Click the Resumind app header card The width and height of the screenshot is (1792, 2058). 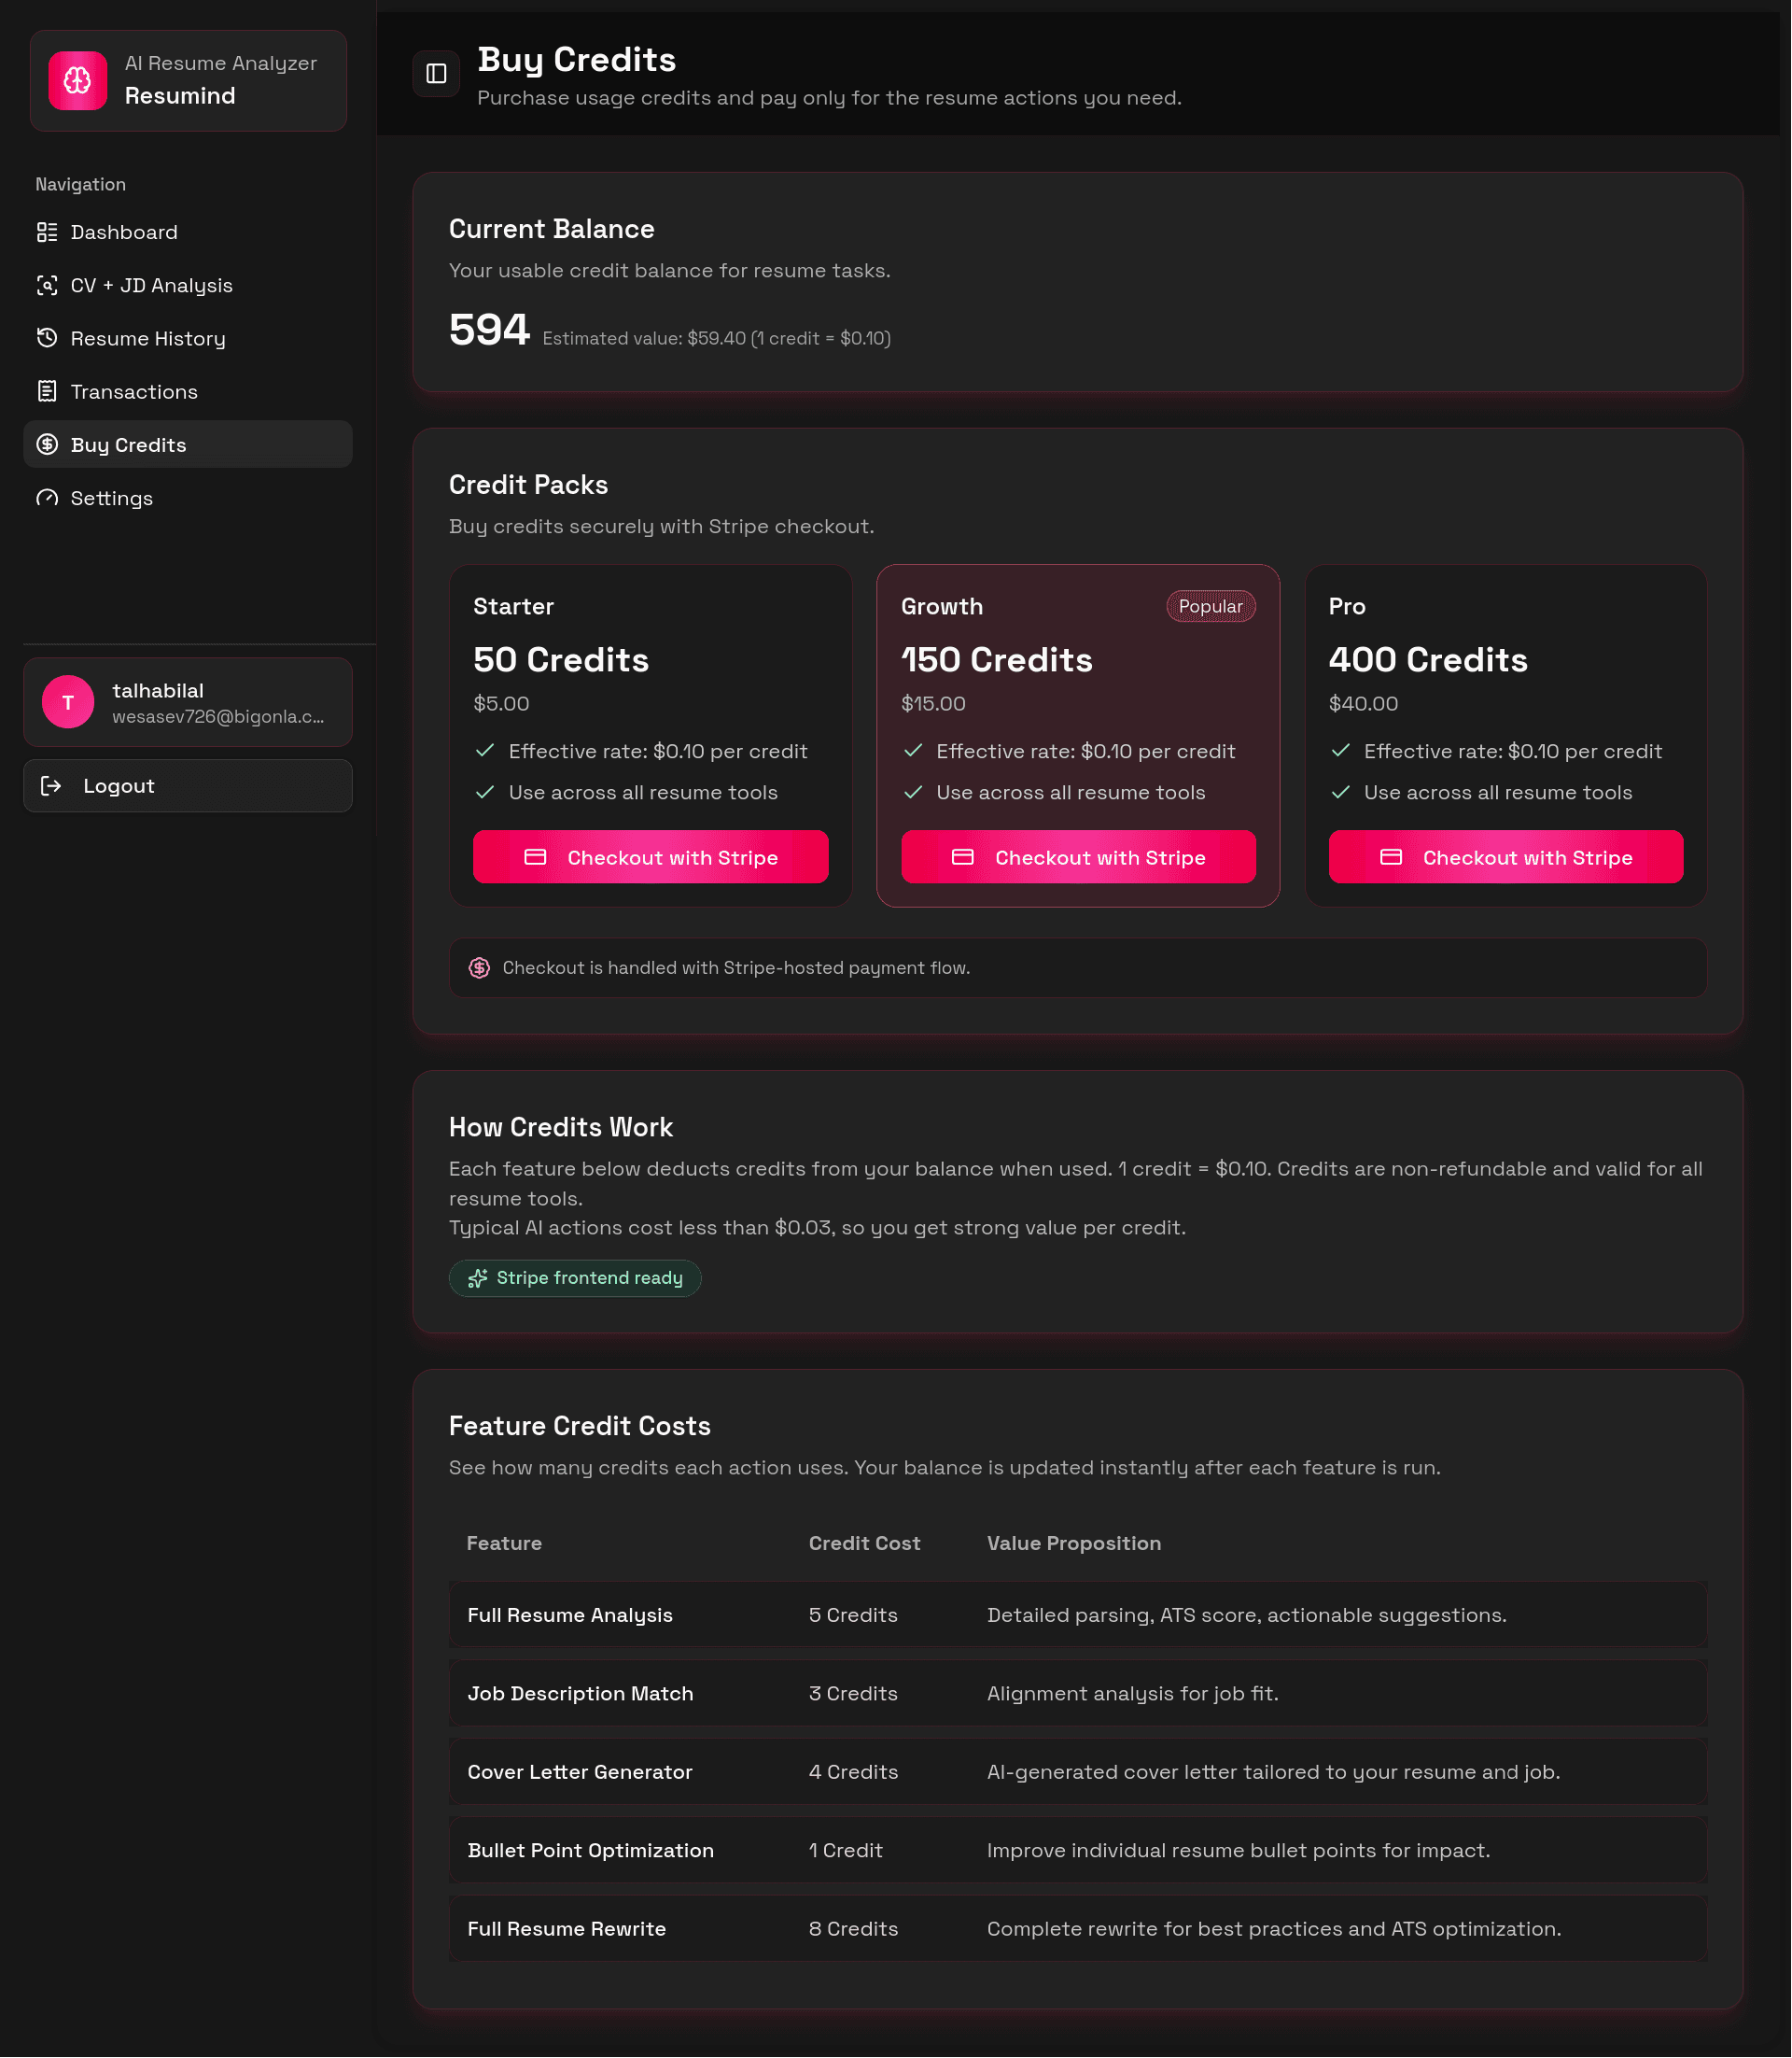click(x=188, y=80)
